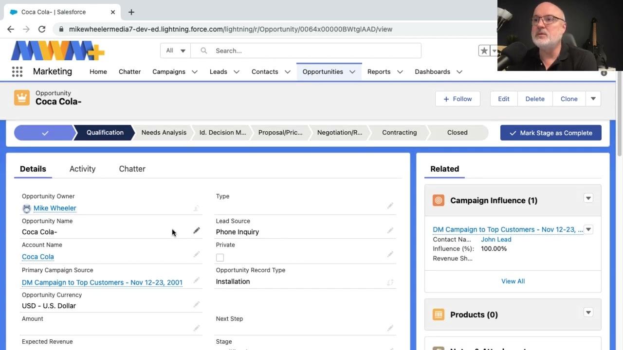
Task: Open more actions dropdown beside Clone
Action: pyautogui.click(x=593, y=99)
